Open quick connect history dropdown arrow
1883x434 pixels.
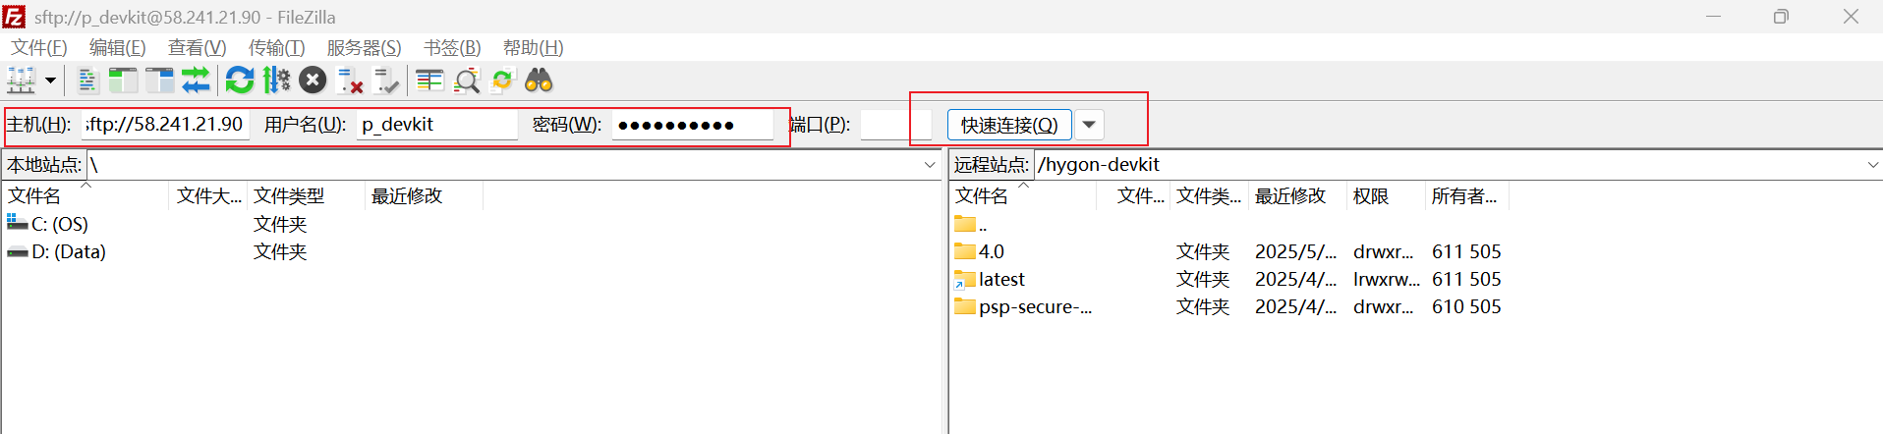(x=1089, y=125)
